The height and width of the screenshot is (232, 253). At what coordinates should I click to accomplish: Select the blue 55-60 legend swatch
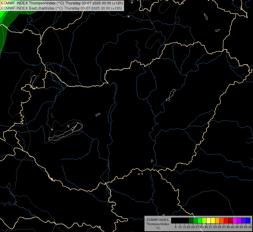tap(248, 220)
